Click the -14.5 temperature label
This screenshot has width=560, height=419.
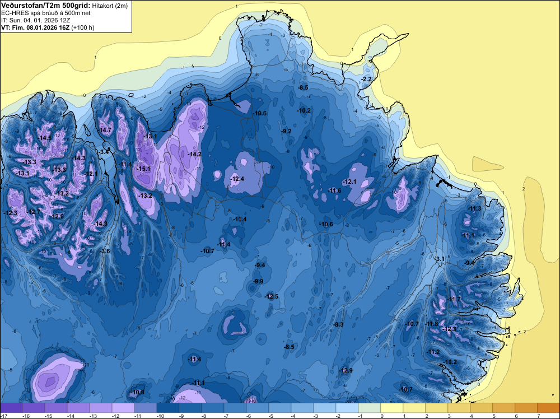click(x=45, y=138)
